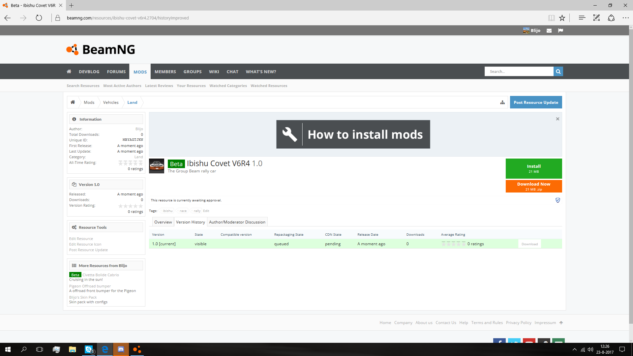Switch to the Overview tab
Viewport: 633px width, 356px height.
click(x=163, y=222)
